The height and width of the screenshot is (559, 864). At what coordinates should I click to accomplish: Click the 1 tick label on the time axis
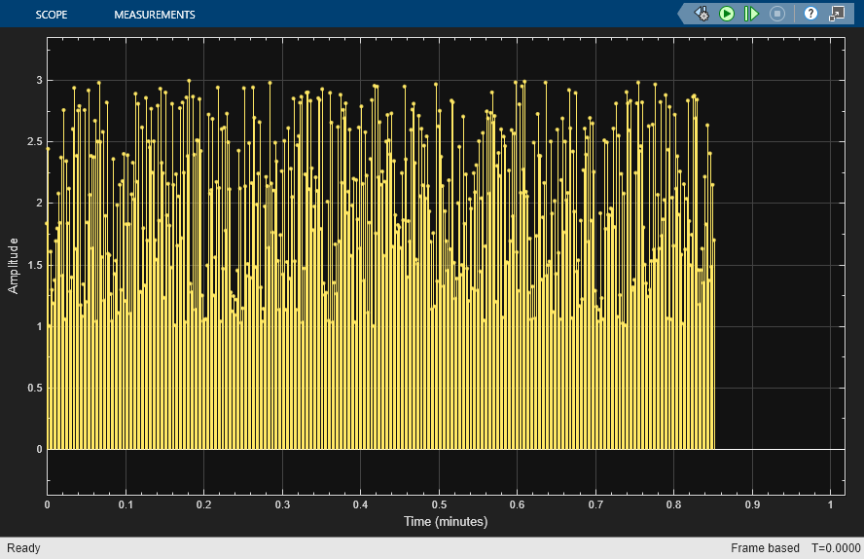[x=830, y=504]
